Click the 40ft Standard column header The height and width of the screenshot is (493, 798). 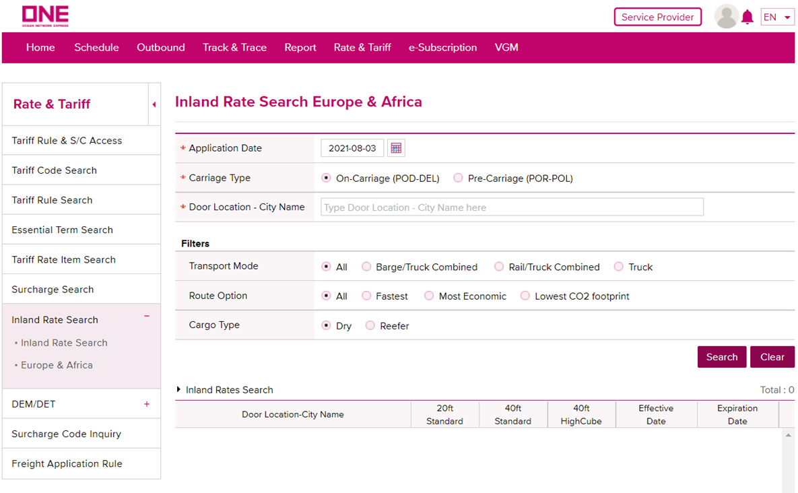(513, 414)
